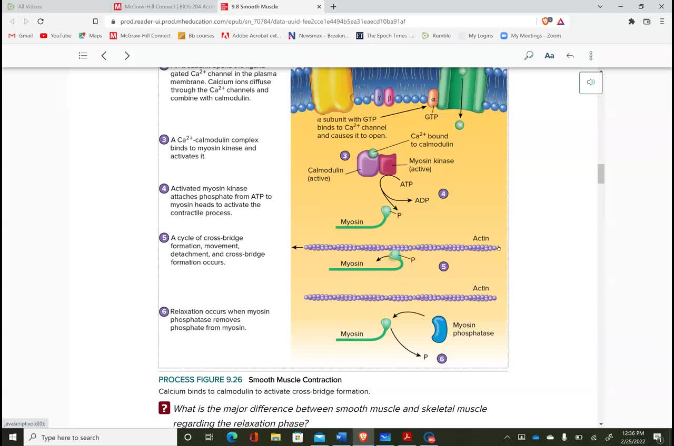Click the page vertical scrollbar thumb
Viewport: 674px width, 446px height.
point(601,174)
